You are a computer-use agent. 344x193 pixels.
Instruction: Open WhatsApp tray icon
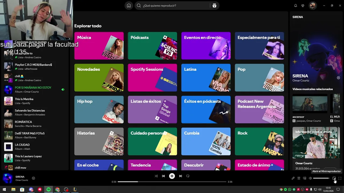(290, 190)
